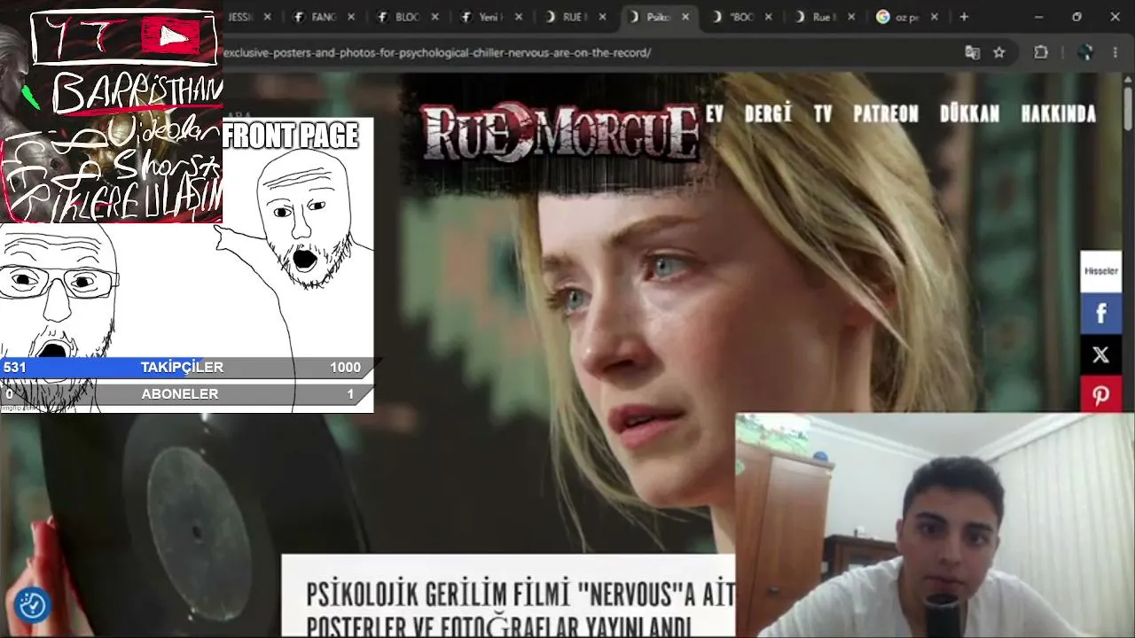Go to the PATREON navigation link

(886, 113)
